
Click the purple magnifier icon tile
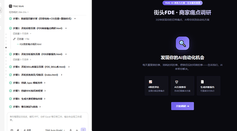click(182, 43)
